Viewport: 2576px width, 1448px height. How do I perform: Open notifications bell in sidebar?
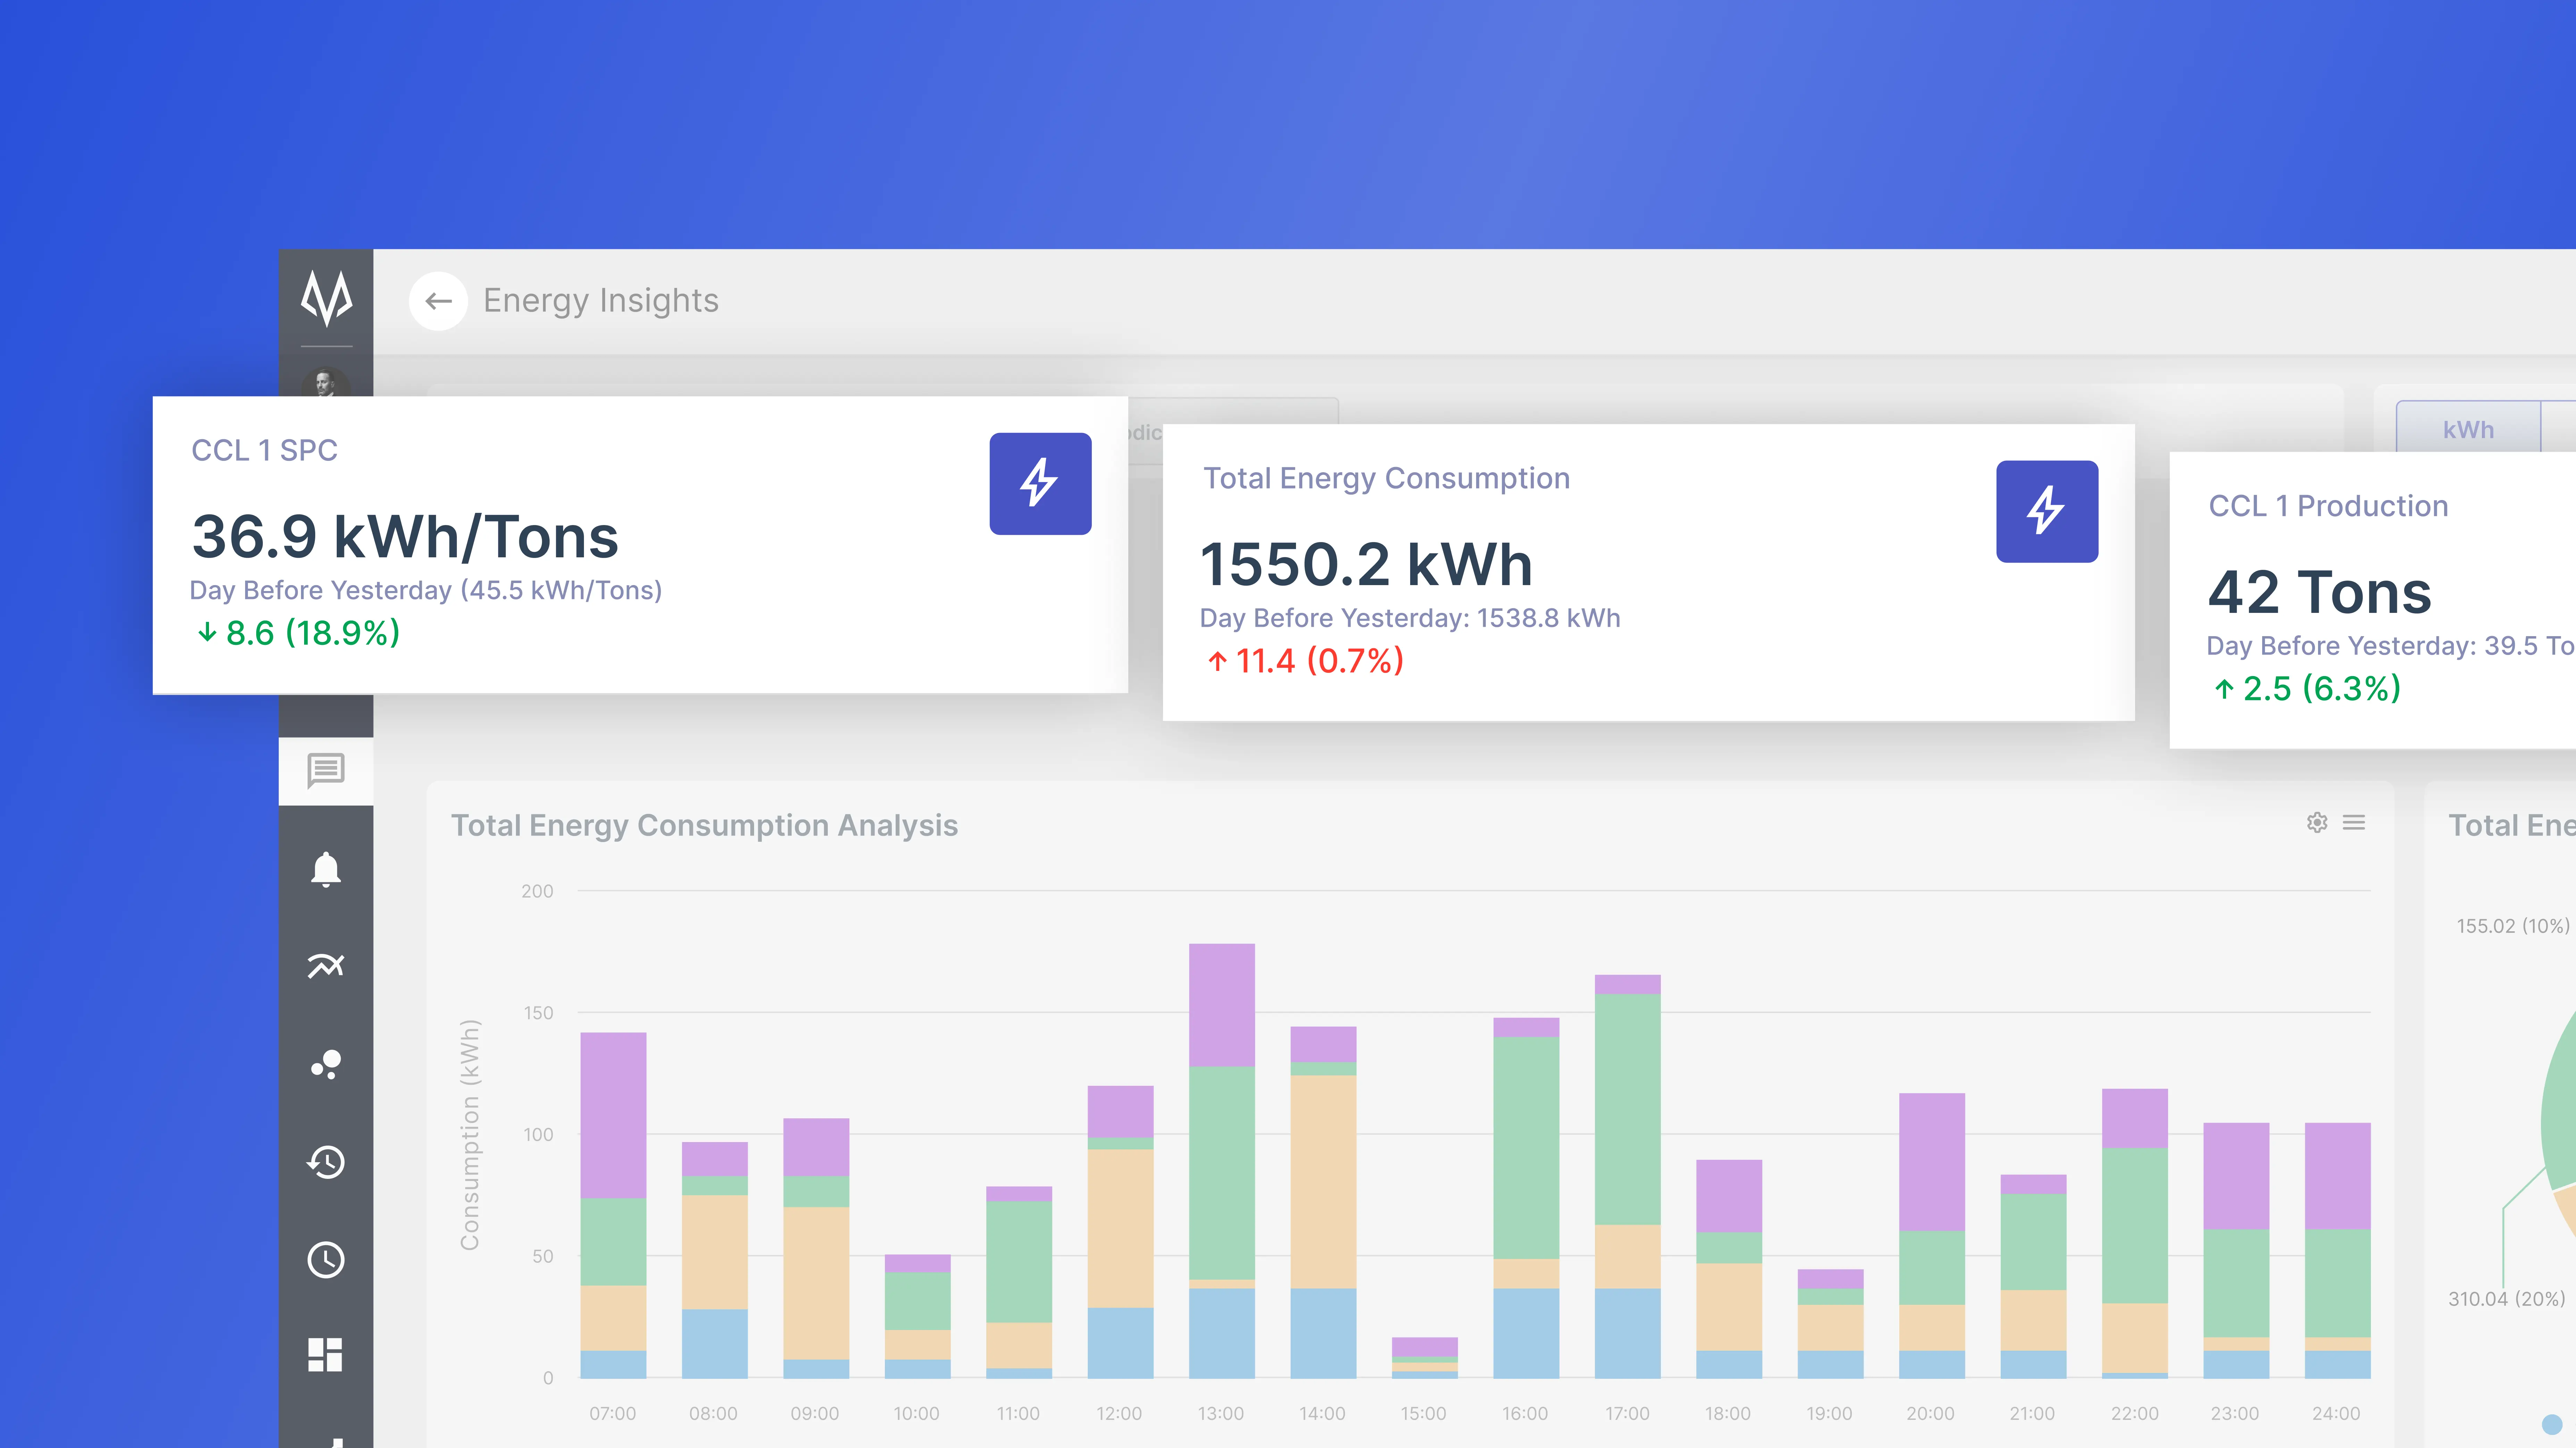tap(326, 869)
